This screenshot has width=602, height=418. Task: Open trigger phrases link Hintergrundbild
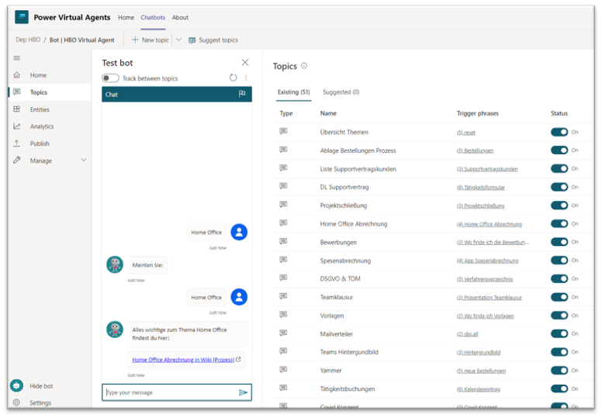[x=479, y=353]
